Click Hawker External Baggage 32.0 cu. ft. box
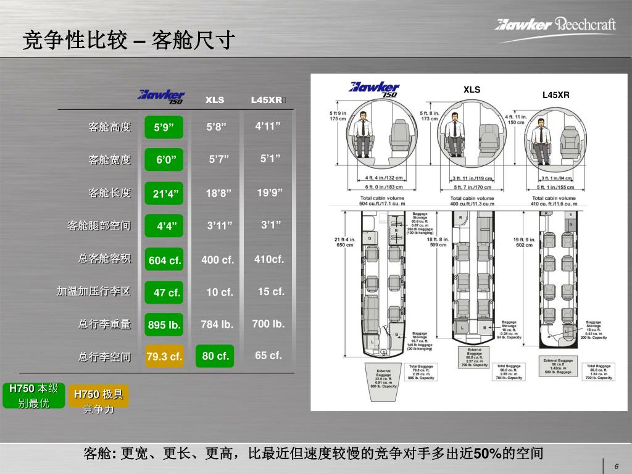The height and width of the screenshot is (474, 632). click(383, 381)
